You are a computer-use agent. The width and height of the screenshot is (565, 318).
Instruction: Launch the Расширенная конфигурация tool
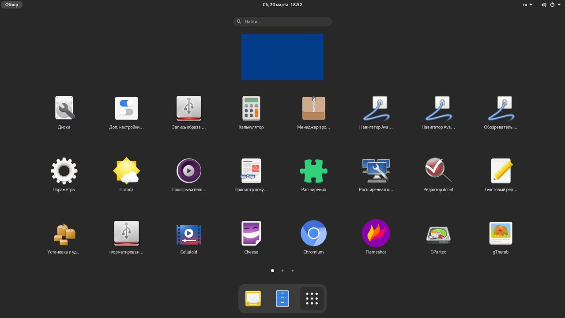pyautogui.click(x=376, y=170)
